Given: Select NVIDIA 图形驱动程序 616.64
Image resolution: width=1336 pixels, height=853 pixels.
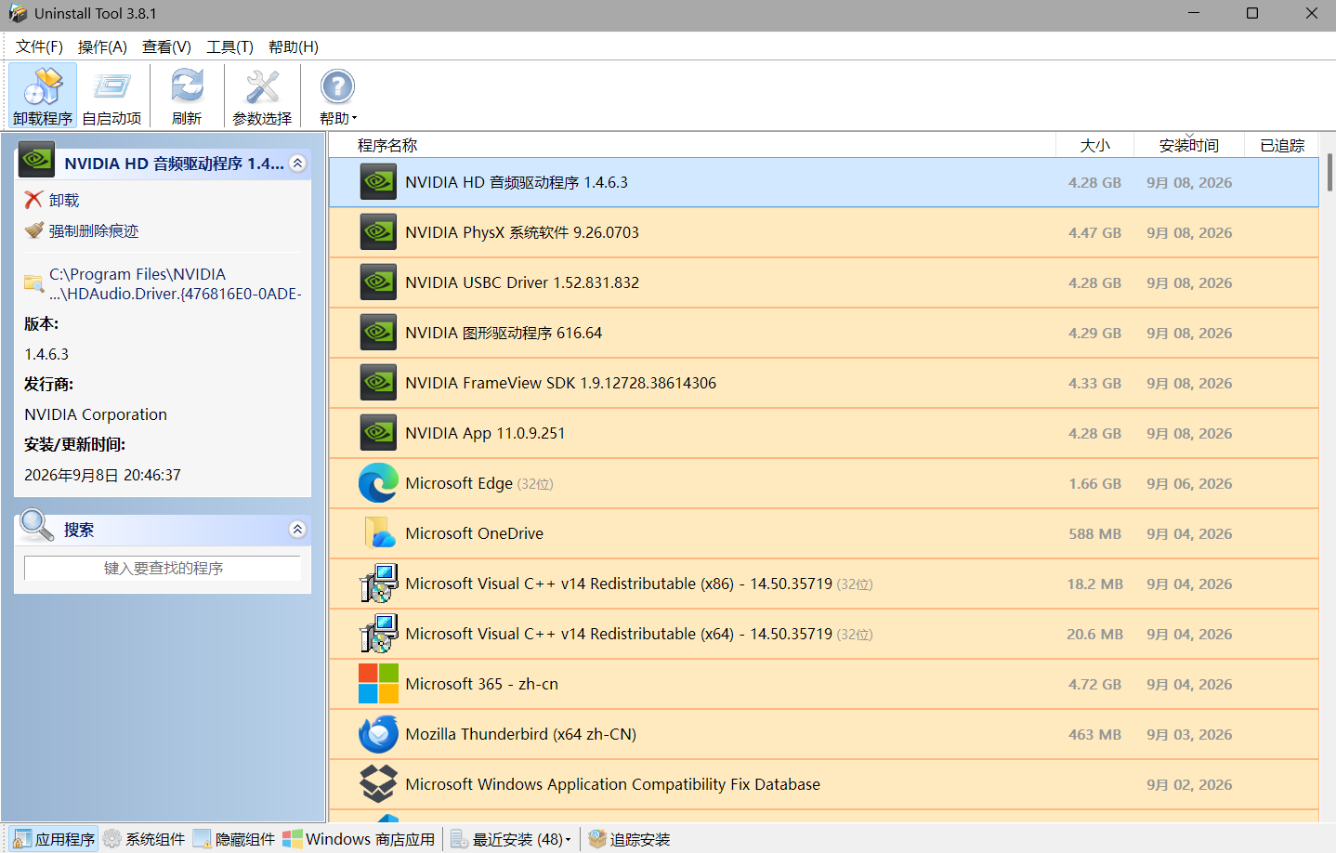Looking at the screenshot, I should click(504, 333).
